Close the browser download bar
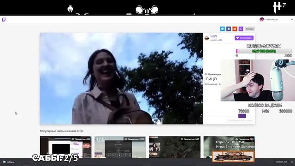Viewport: 295px width, 166px height. tap(292, 162)
